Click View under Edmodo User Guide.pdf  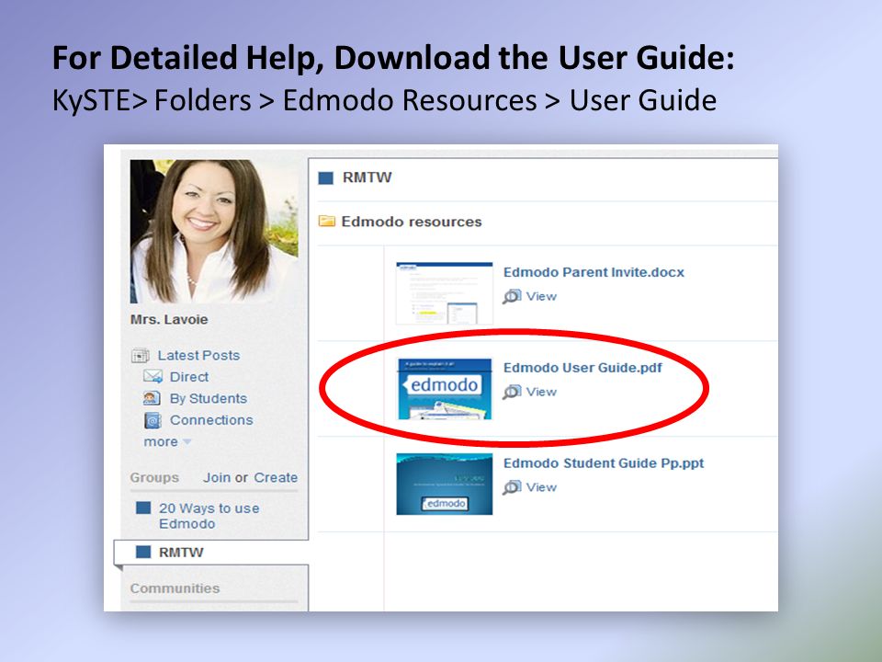541,392
